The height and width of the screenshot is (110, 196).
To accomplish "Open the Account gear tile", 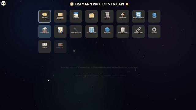I will pyautogui.click(x=154, y=31).
